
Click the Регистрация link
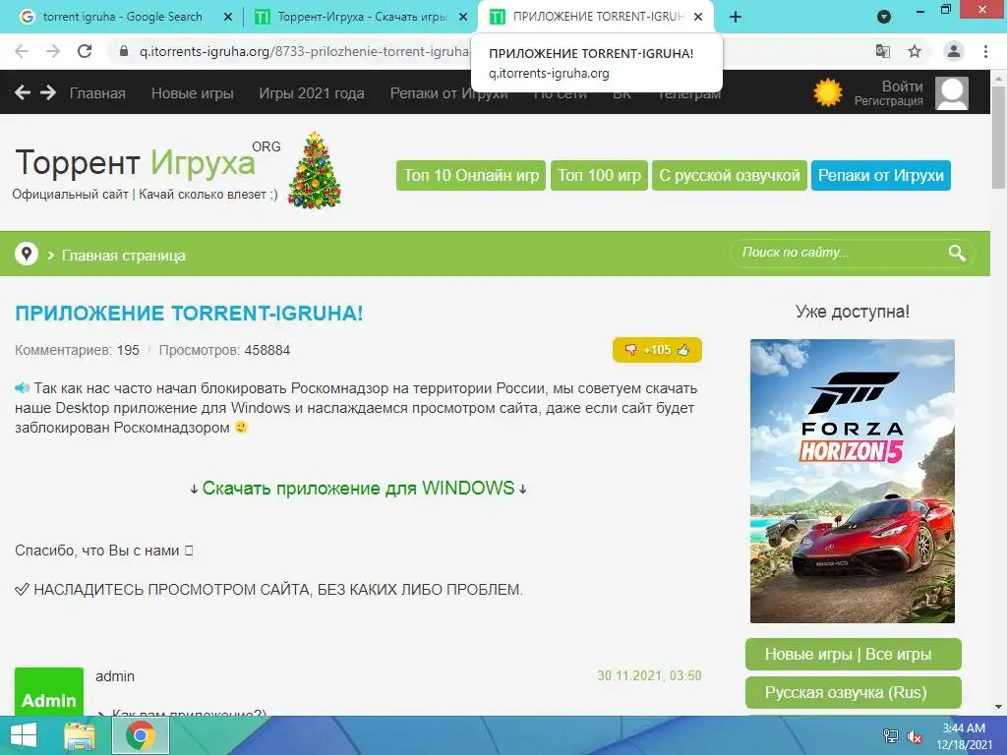click(x=888, y=101)
